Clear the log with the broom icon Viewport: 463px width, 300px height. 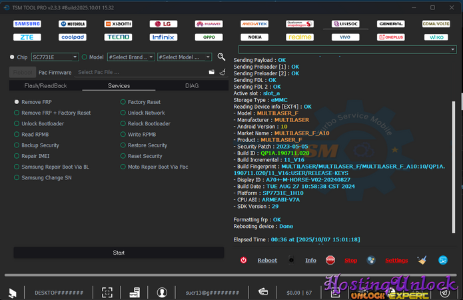coord(421,260)
